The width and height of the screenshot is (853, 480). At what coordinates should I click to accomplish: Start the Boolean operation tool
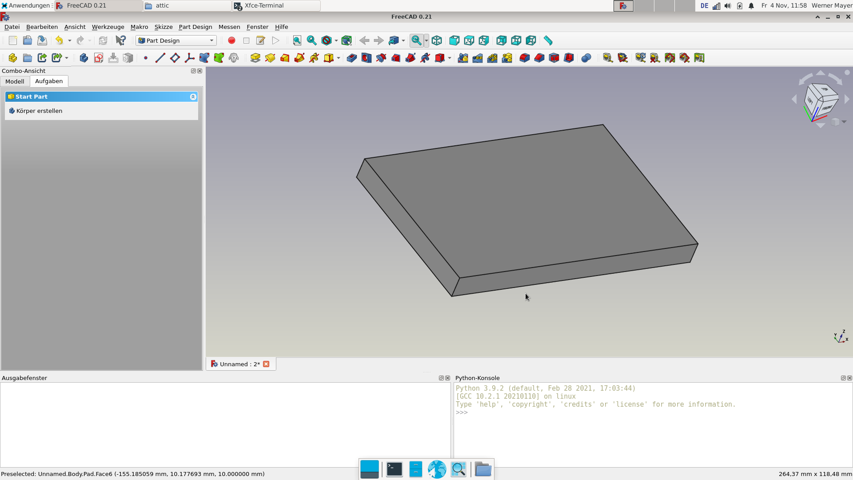pyautogui.click(x=586, y=58)
